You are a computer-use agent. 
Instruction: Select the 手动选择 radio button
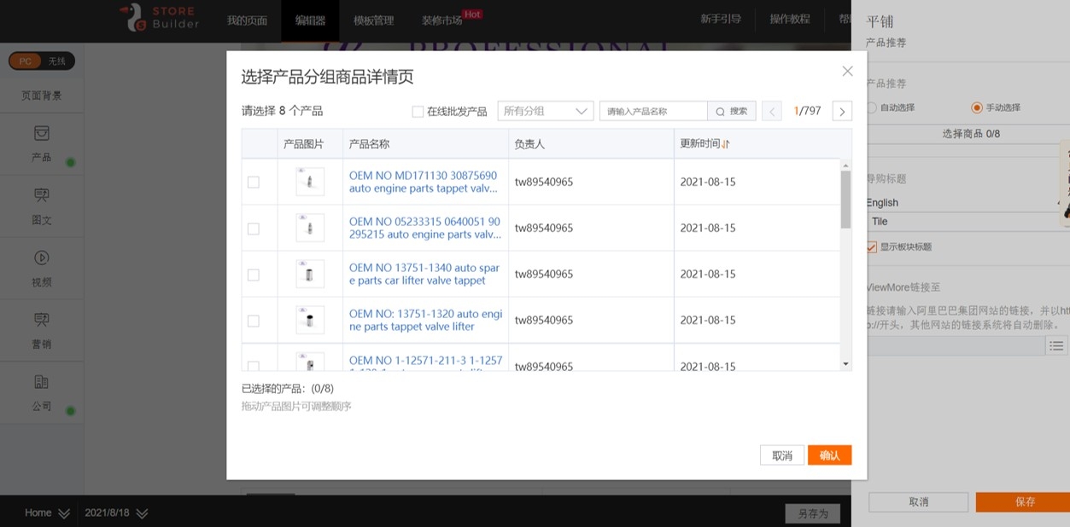pos(977,107)
